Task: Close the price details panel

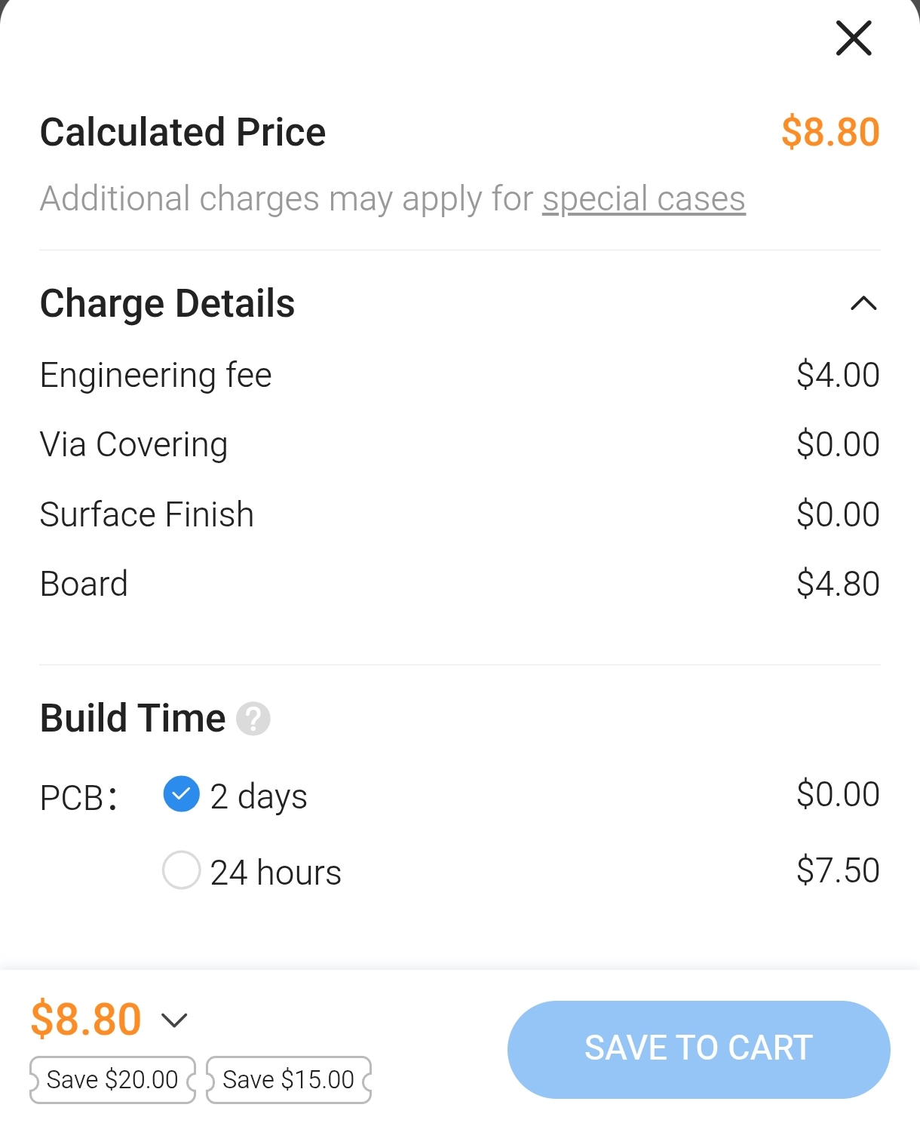Action: tap(854, 38)
